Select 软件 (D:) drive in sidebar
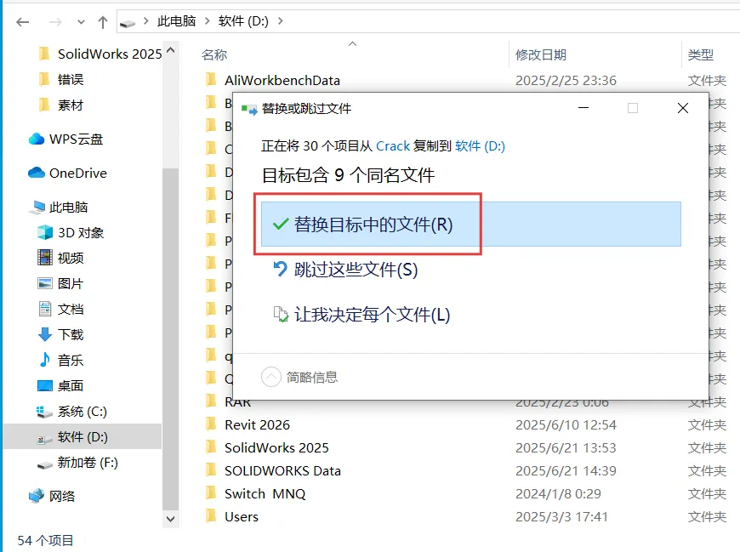The width and height of the screenshot is (740, 552). (83, 437)
